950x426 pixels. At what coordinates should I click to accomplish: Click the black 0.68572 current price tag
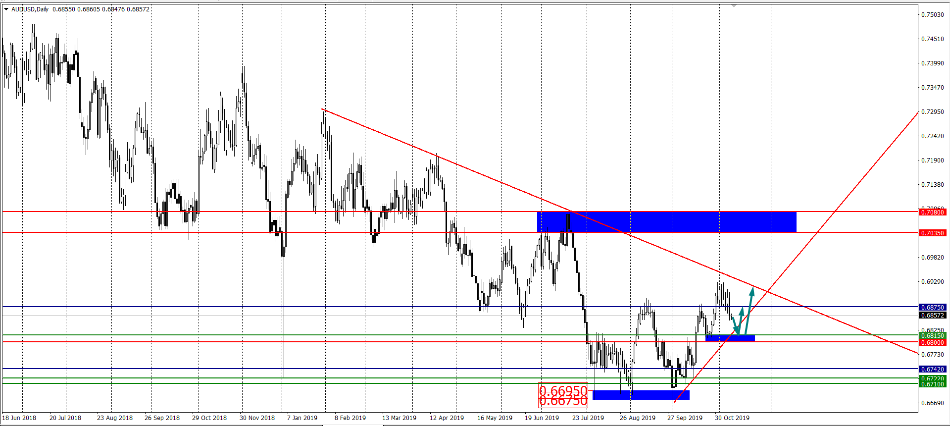point(932,315)
